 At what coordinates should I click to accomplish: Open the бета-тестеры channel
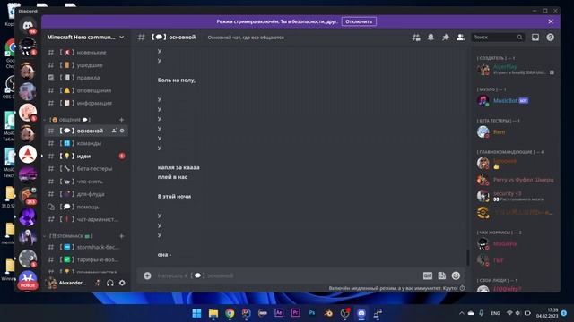point(86,169)
